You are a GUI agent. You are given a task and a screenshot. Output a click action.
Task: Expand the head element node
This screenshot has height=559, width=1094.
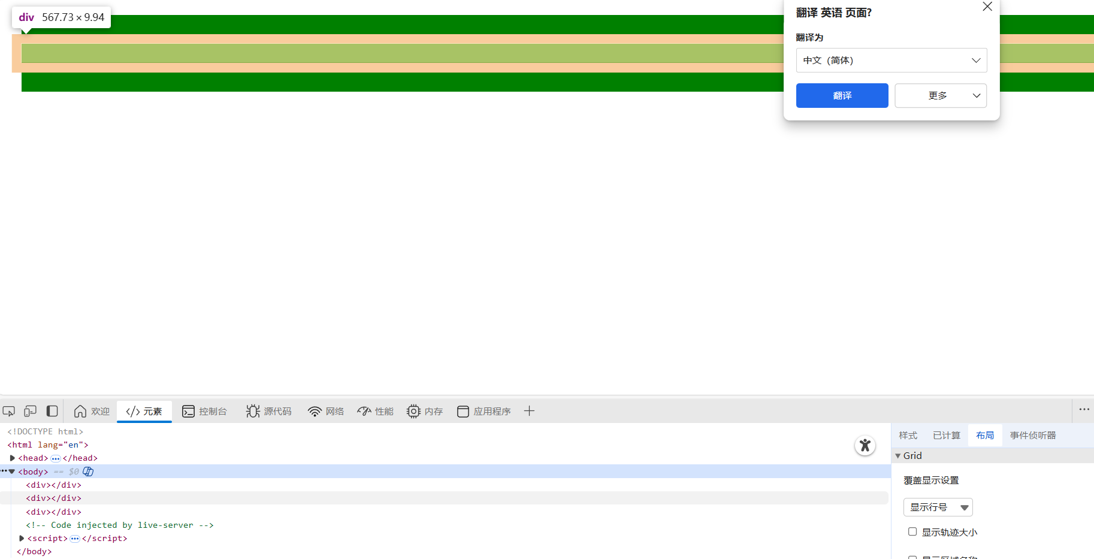click(12, 458)
